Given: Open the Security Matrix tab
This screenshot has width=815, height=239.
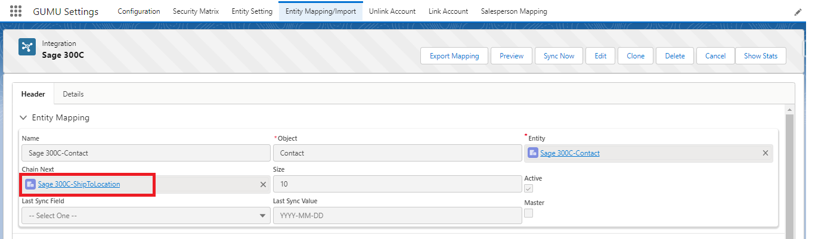Looking at the screenshot, I should tap(196, 11).
